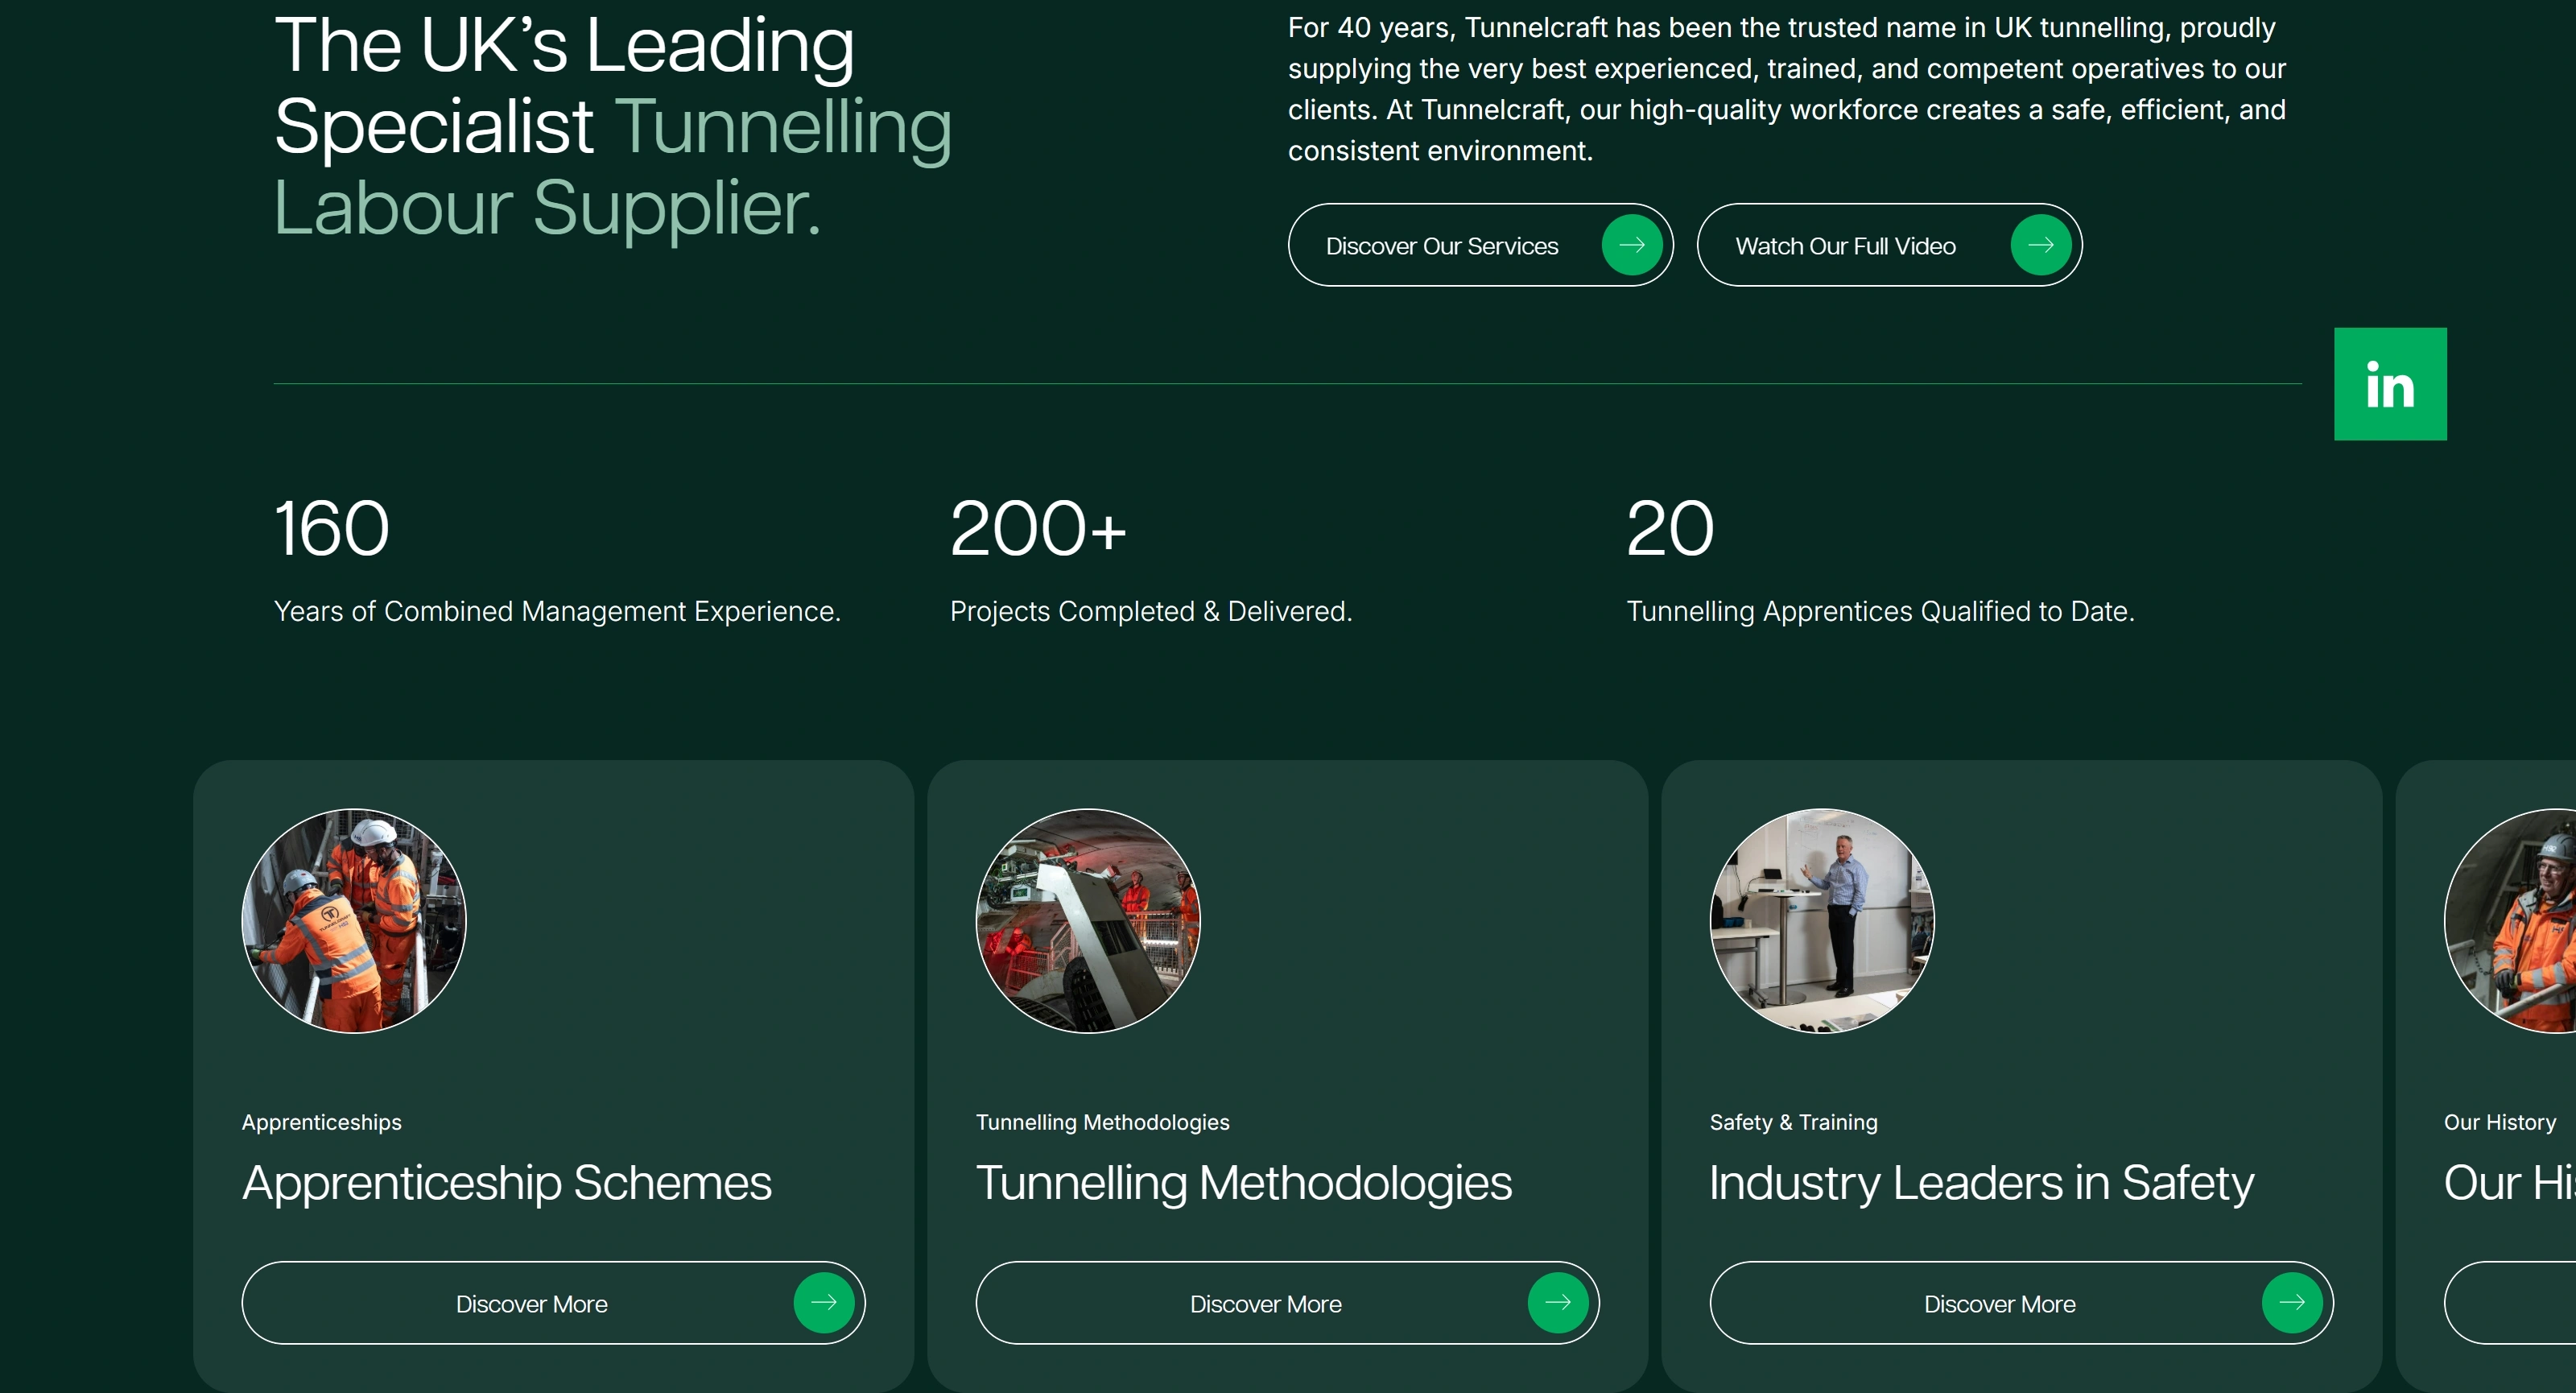Click green arrow on Watch Our Full Video
Viewport: 2576px width, 1393px height.
pos(2041,245)
